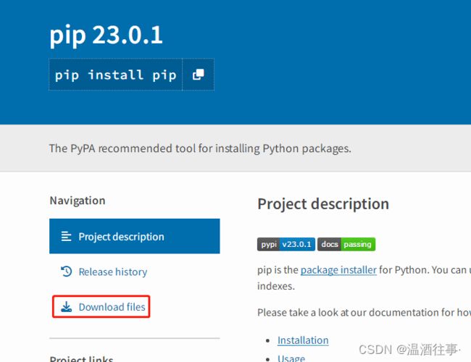Viewport: 471px width, 362px height.
Task: Open the Release history tab
Action: pos(112,271)
